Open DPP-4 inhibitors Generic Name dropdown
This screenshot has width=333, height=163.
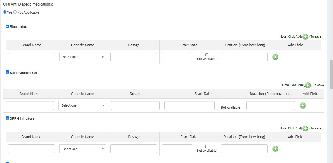83,149
